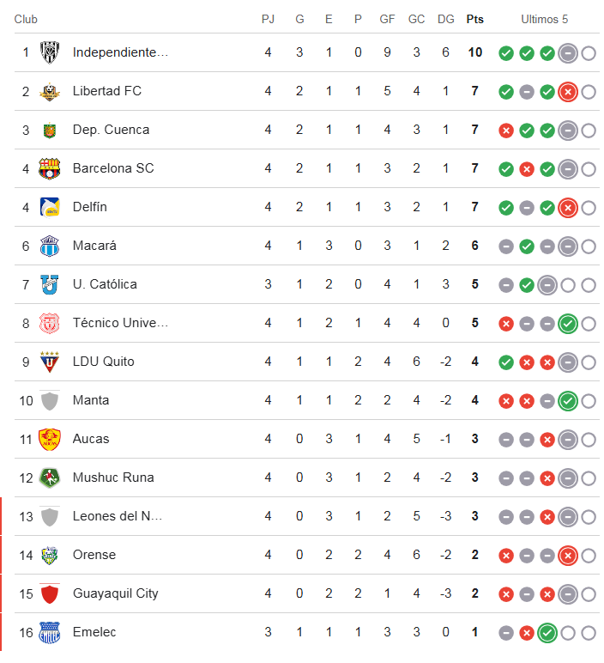This screenshot has height=663, width=604.
Task: Click Independiente's first green win indicator
Action: [x=506, y=53]
